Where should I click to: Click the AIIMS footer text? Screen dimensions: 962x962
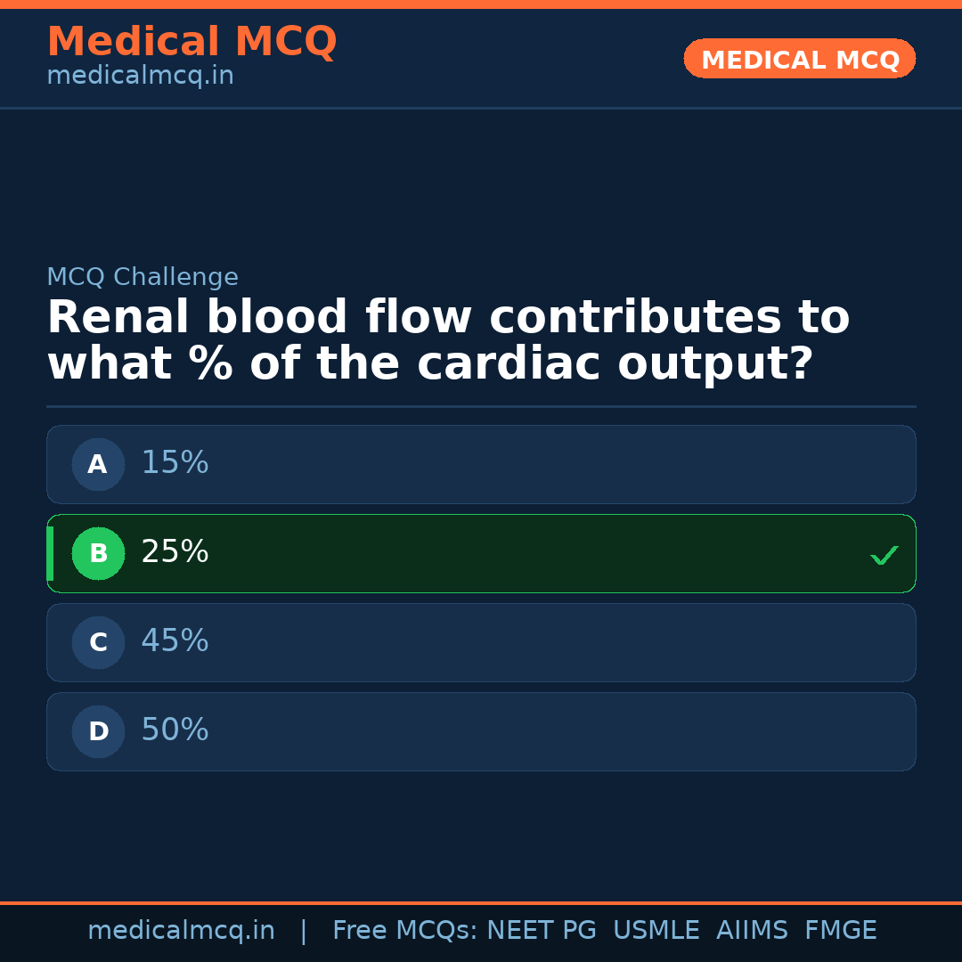pyautogui.click(x=752, y=931)
